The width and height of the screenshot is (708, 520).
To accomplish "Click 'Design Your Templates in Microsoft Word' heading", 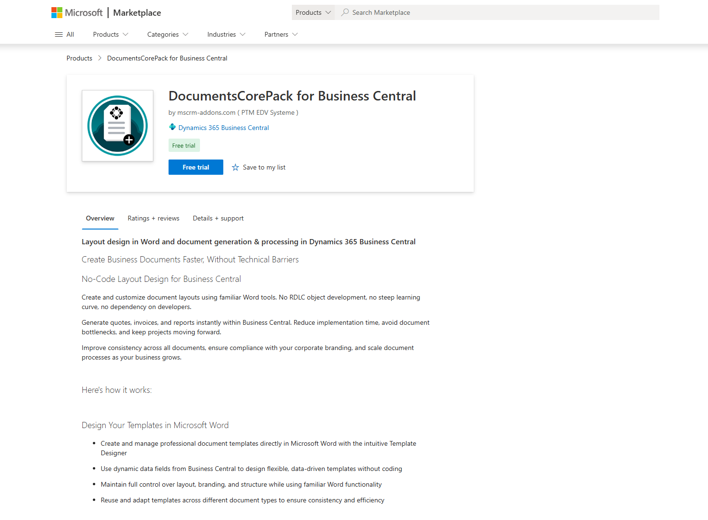I will point(155,425).
